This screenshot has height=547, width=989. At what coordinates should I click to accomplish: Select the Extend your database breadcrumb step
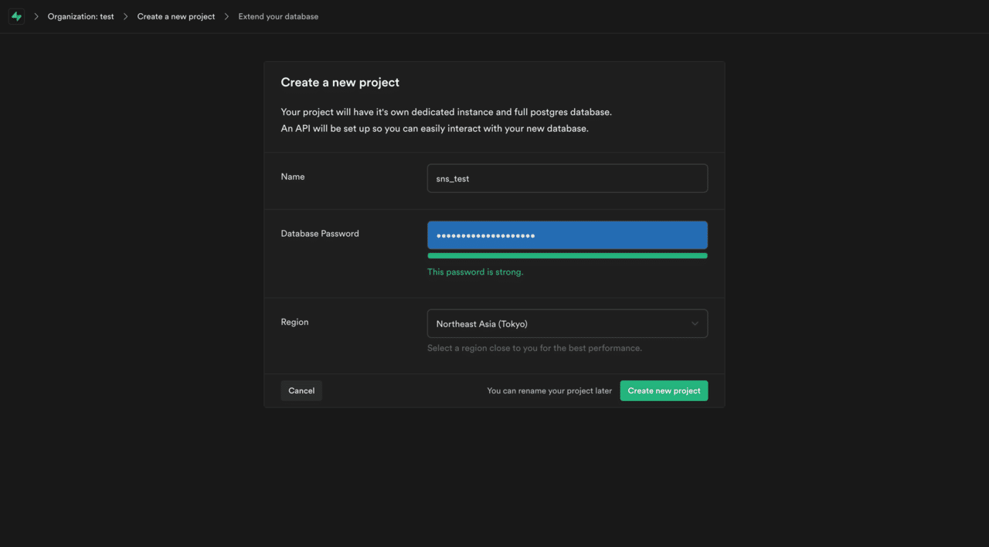point(278,16)
